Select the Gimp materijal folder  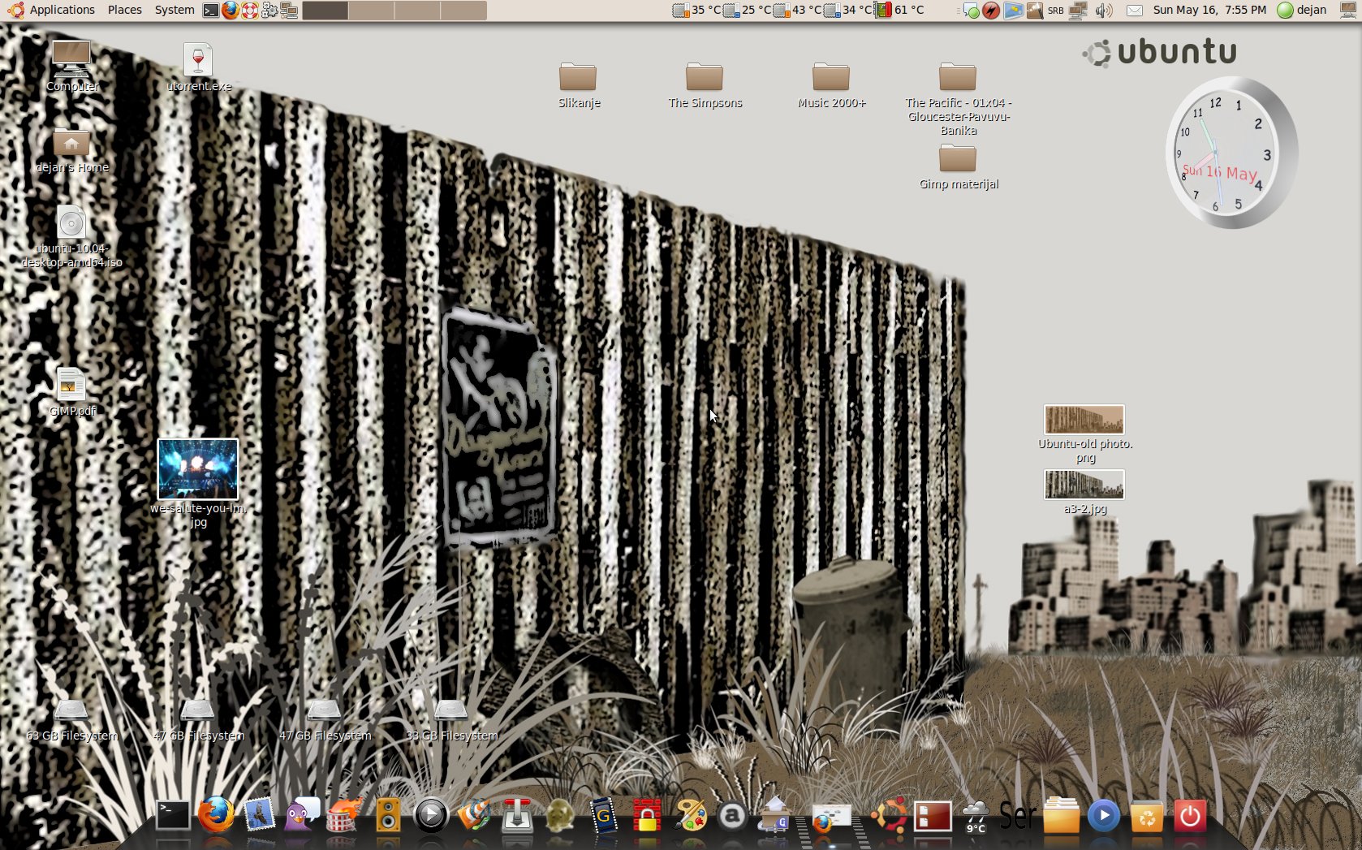pos(959,166)
